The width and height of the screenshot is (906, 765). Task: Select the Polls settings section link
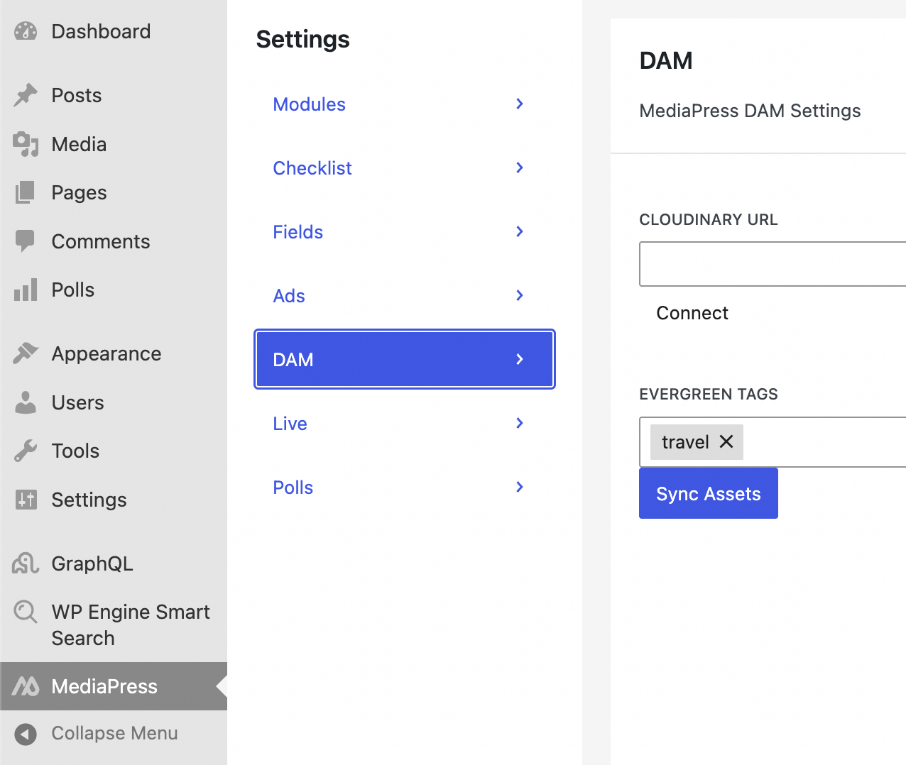(293, 488)
